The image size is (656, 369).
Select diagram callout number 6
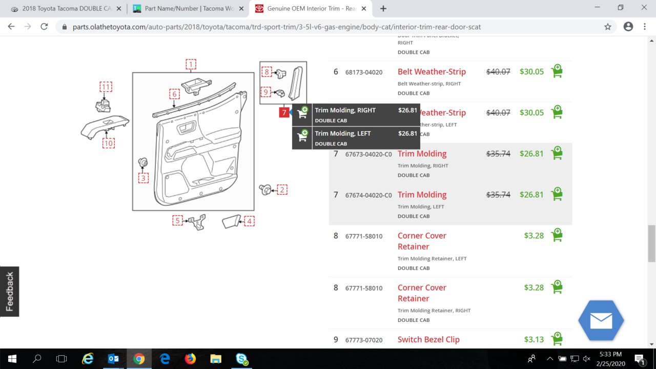coord(174,94)
